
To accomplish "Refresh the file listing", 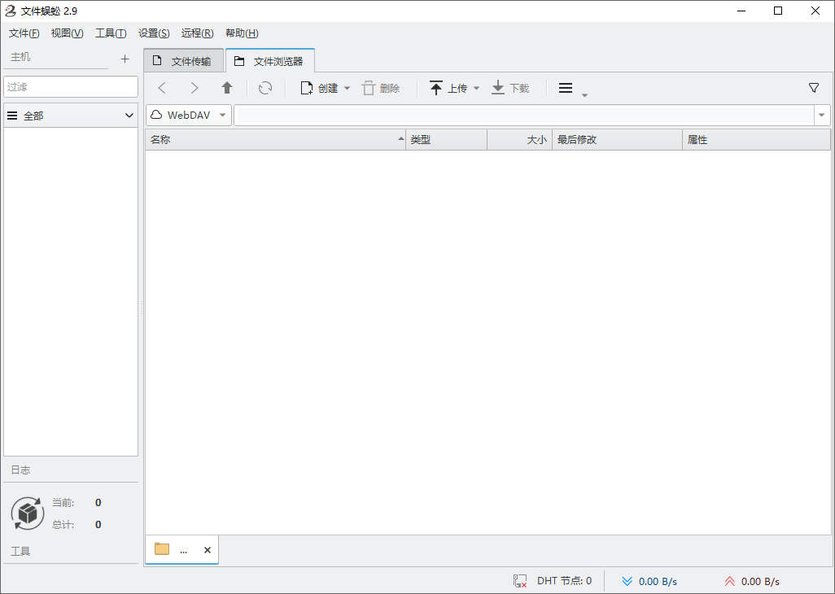I will click(265, 88).
